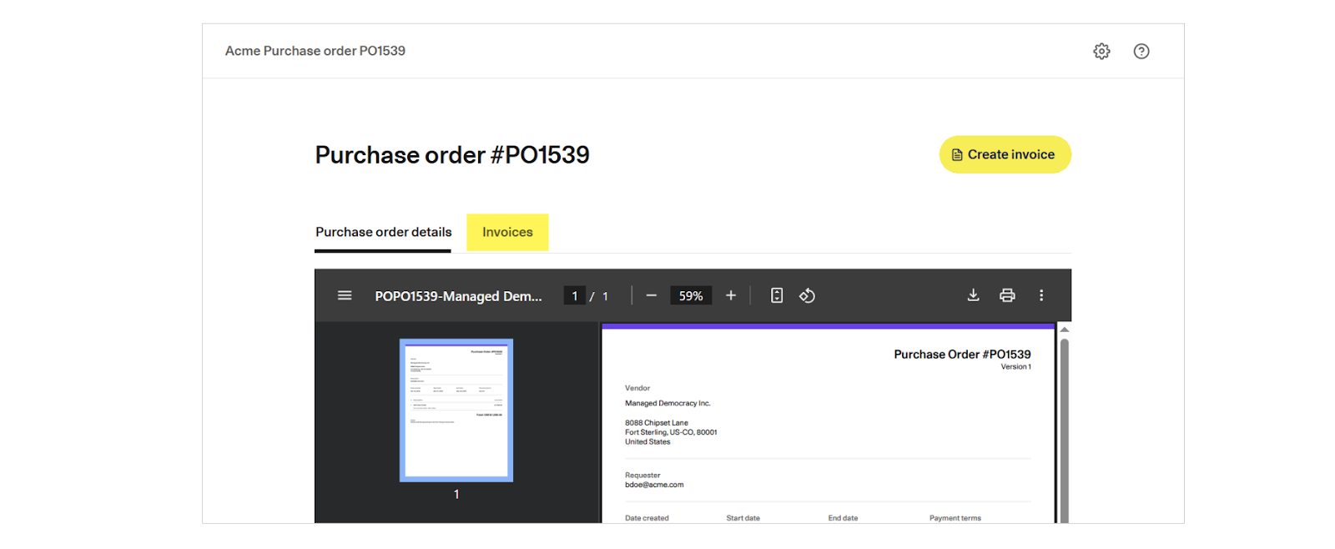Click the scrollbar up arrow
The image size is (1335, 549).
coord(1065,330)
